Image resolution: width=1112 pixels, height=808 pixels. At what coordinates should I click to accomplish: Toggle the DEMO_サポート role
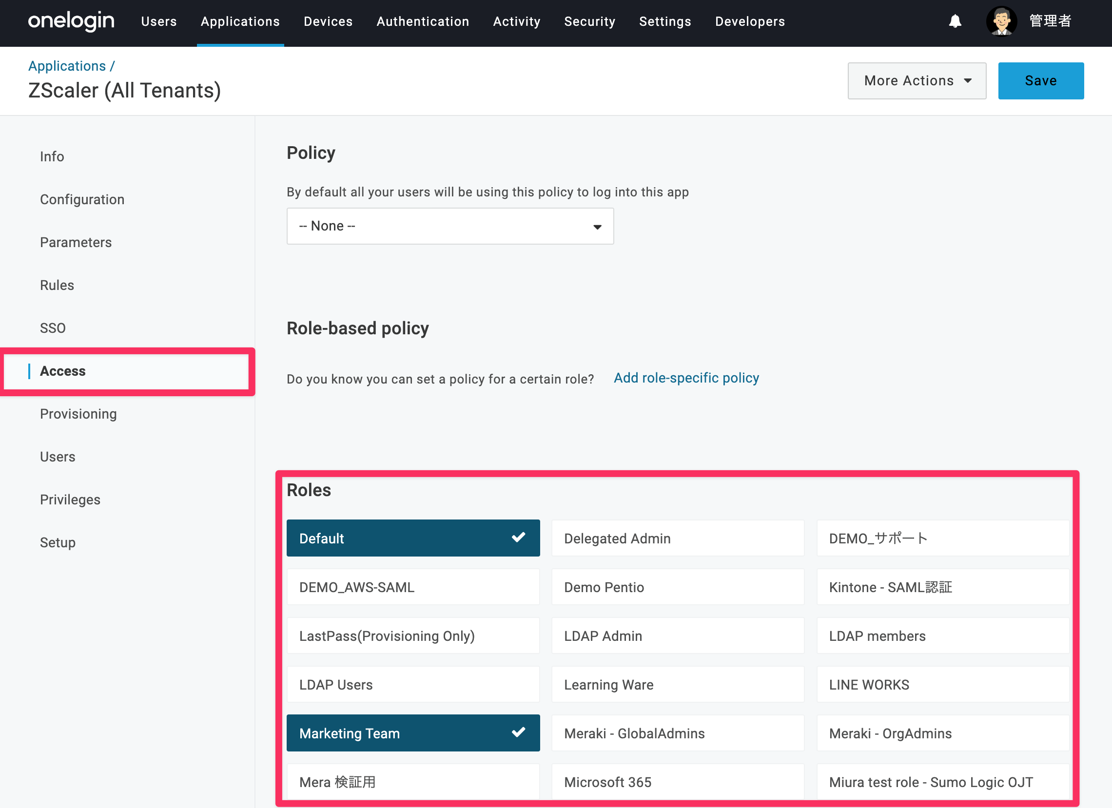pos(943,538)
